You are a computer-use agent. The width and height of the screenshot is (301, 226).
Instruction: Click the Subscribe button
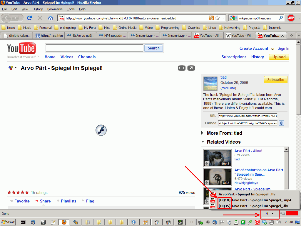pyautogui.click(x=276, y=79)
